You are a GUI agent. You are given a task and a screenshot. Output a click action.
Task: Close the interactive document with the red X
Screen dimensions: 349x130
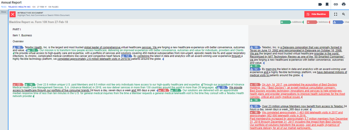tap(13, 14)
